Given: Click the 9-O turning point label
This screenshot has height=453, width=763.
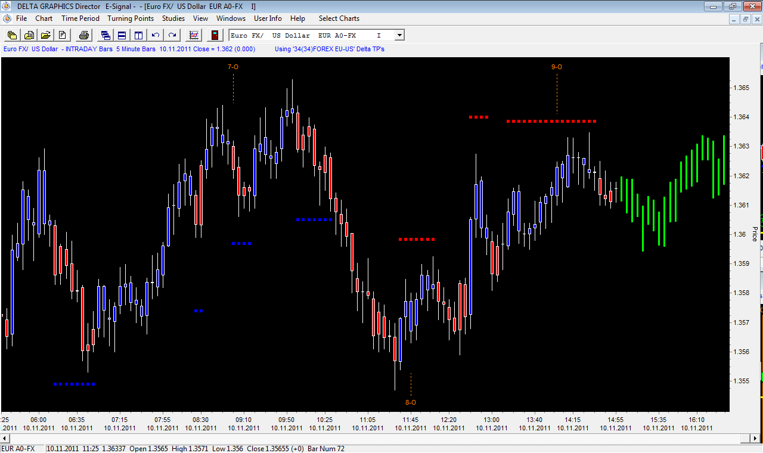Looking at the screenshot, I should coord(556,67).
